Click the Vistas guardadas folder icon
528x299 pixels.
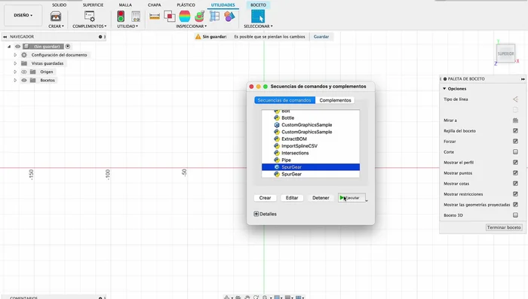pos(24,63)
